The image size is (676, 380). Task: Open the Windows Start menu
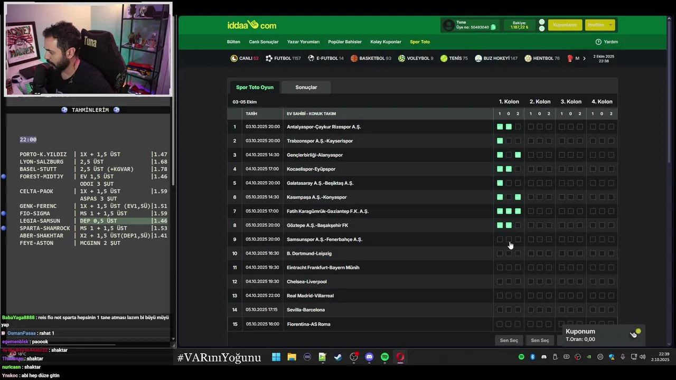tap(276, 357)
